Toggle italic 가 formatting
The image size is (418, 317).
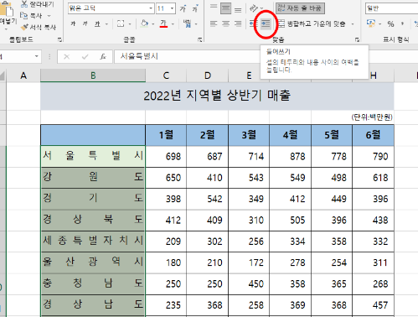click(85, 24)
